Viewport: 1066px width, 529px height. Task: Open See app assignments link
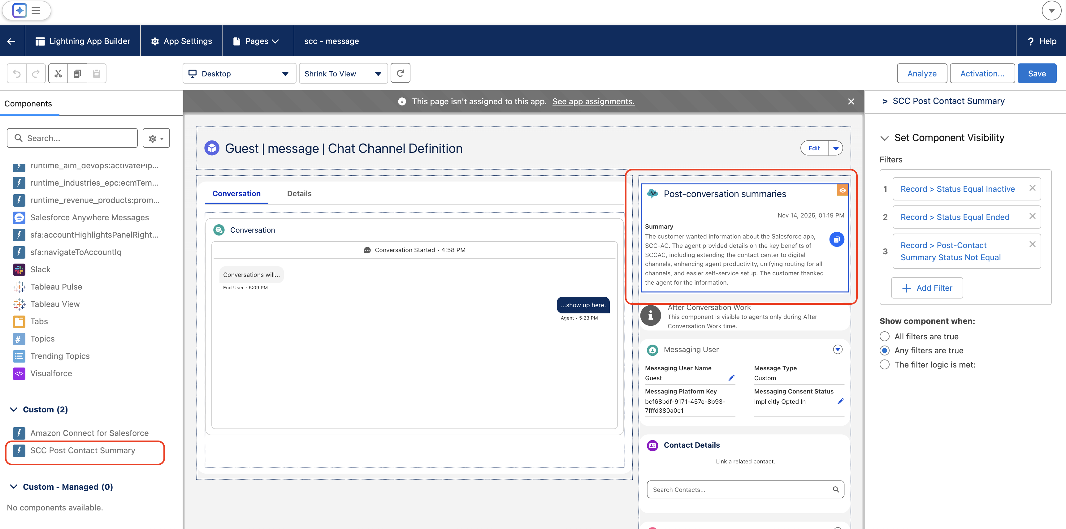click(x=593, y=102)
